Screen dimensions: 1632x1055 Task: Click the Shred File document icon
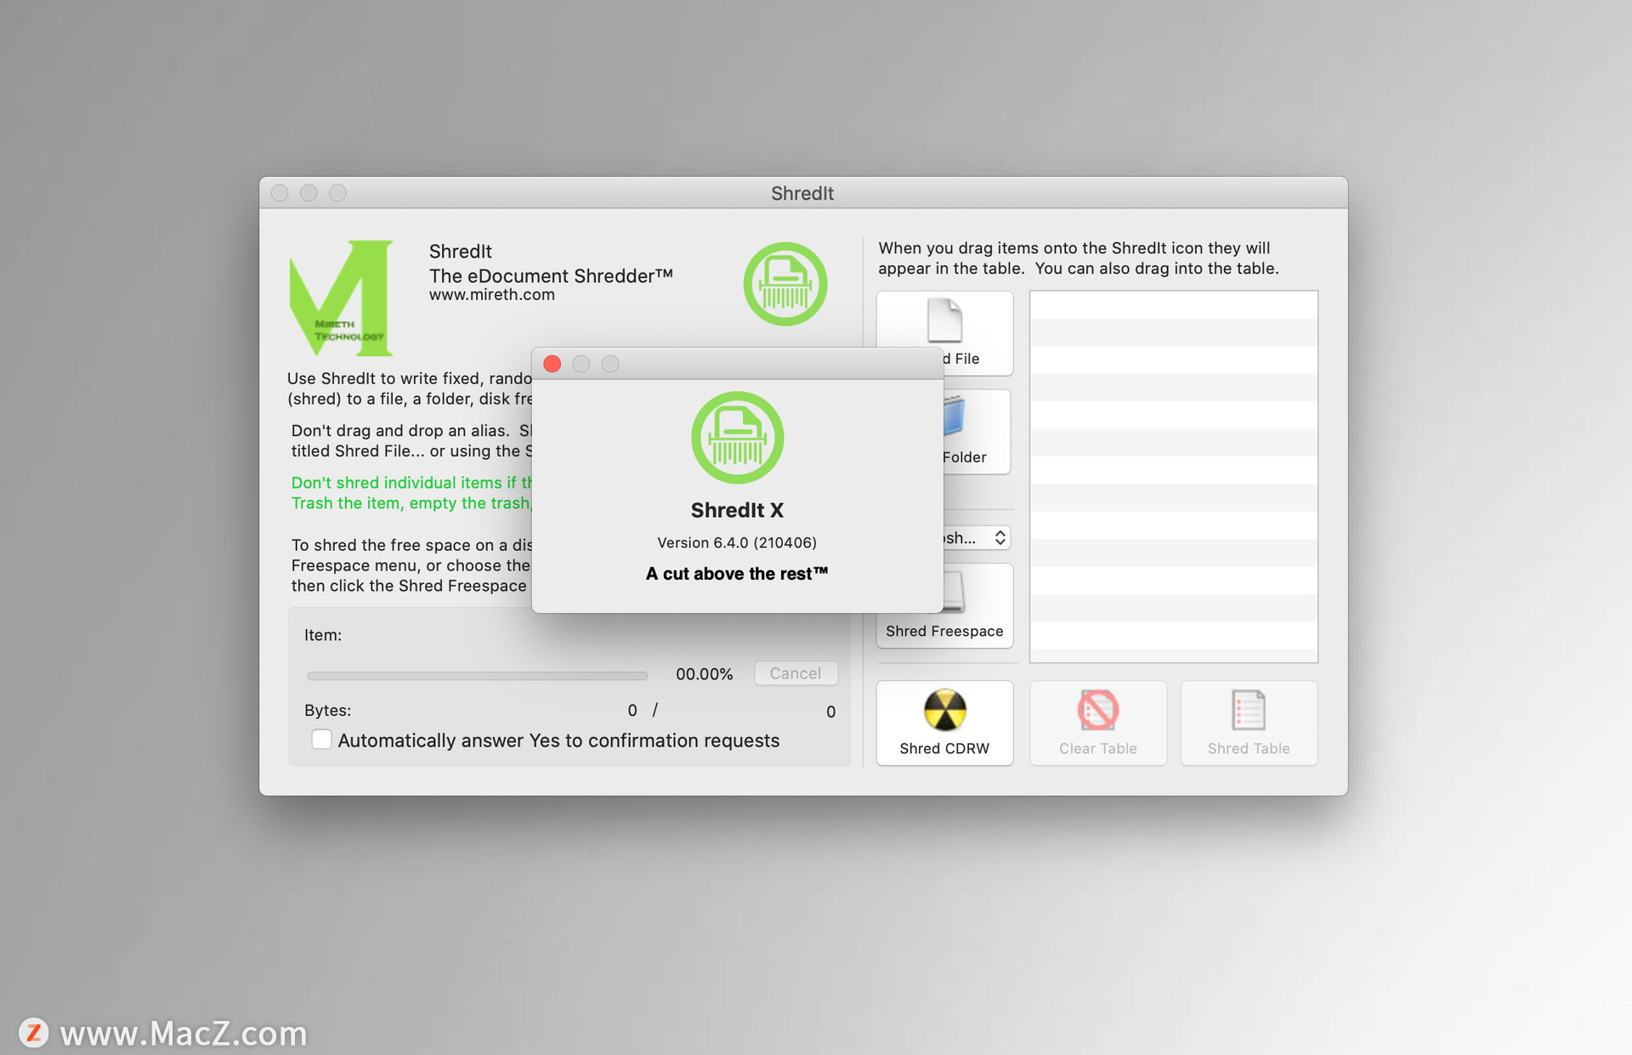[x=944, y=320]
